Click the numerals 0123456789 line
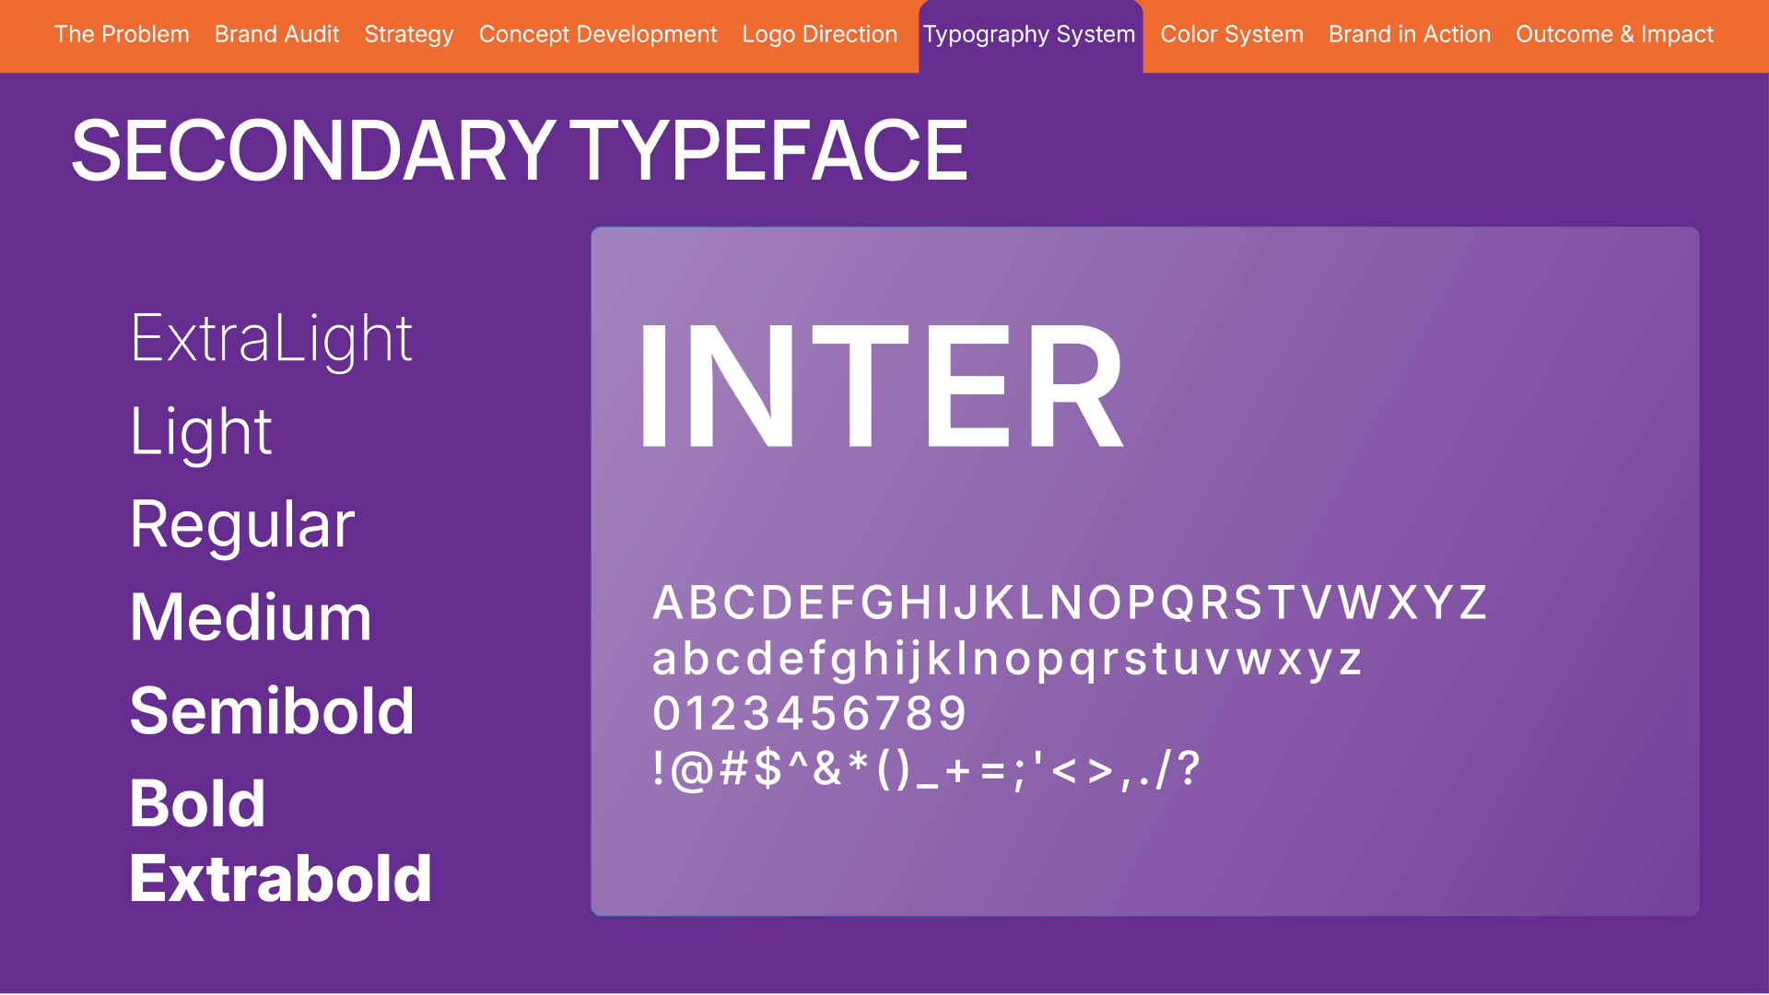 pos(809,713)
